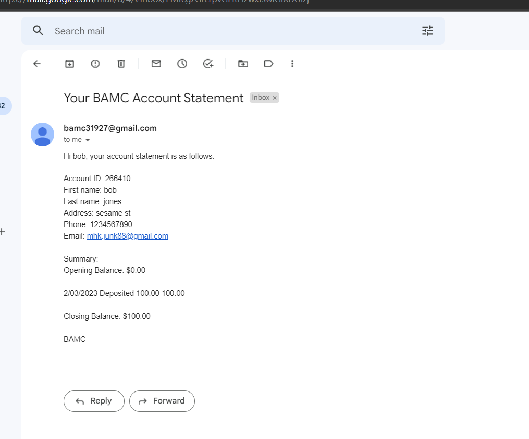Archive the email using the archive icon
Viewport: 529px width, 439px height.
click(69, 63)
